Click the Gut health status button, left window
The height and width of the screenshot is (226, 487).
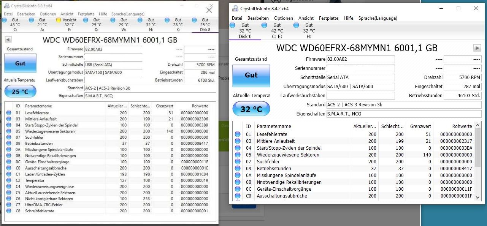[20, 63]
